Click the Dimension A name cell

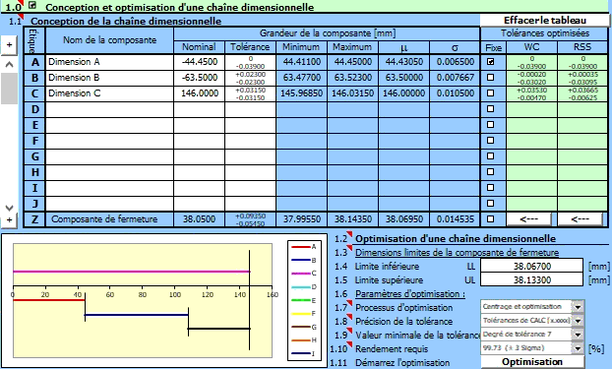pyautogui.click(x=109, y=62)
